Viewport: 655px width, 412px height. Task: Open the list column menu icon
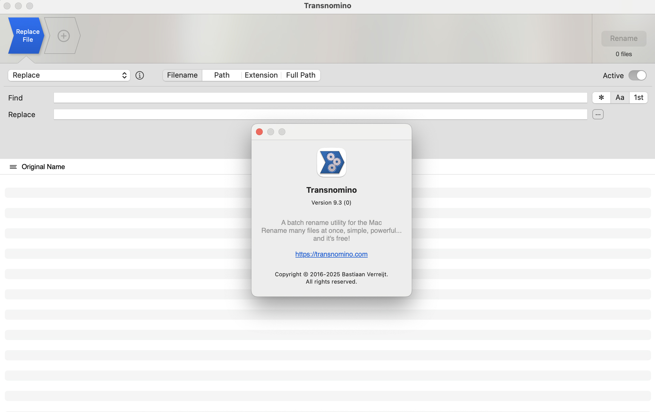click(13, 167)
